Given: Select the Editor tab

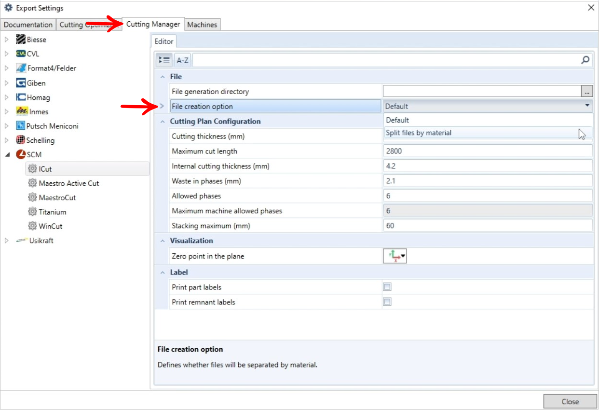Looking at the screenshot, I should pos(164,41).
